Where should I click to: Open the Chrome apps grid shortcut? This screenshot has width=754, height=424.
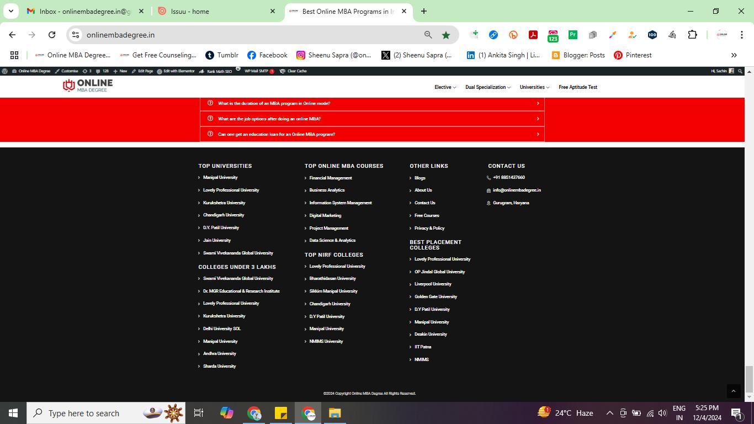pyautogui.click(x=14, y=55)
